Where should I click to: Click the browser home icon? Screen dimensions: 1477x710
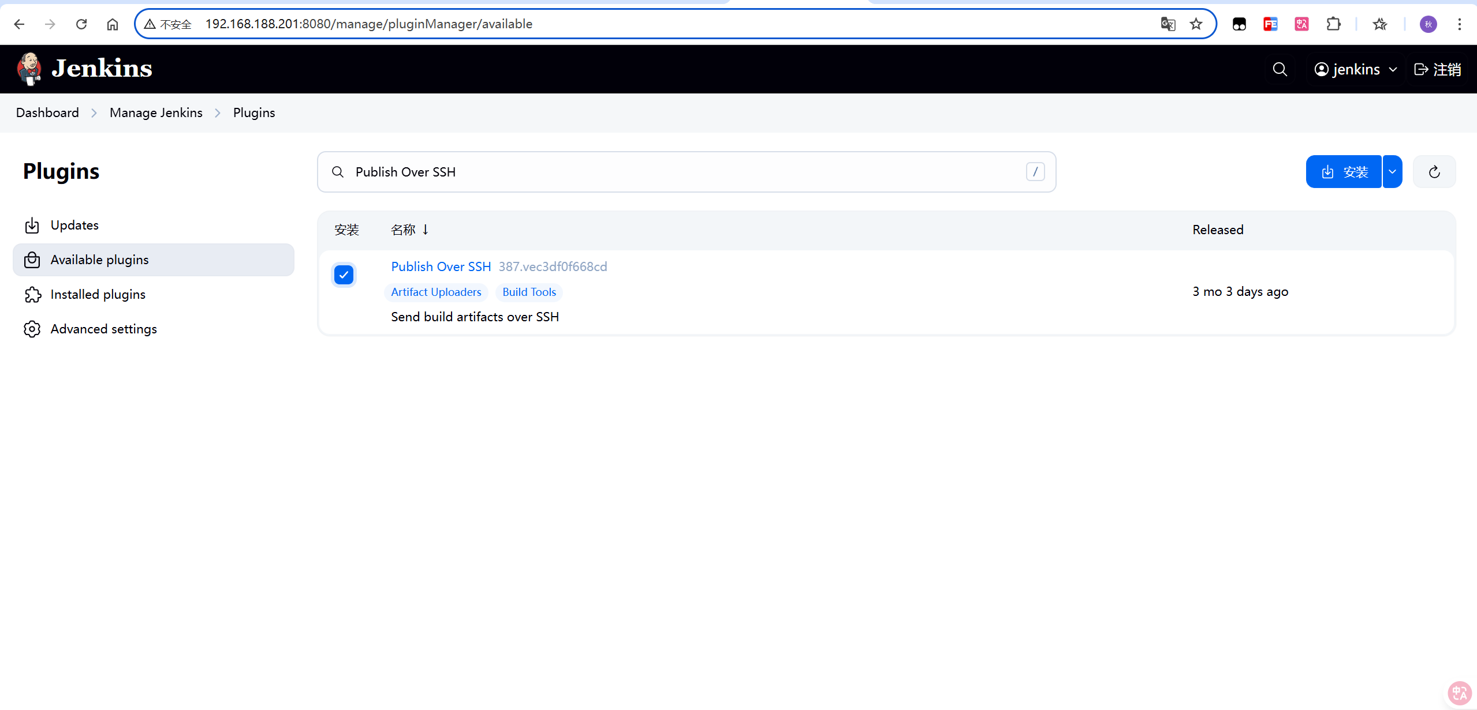pyautogui.click(x=113, y=24)
